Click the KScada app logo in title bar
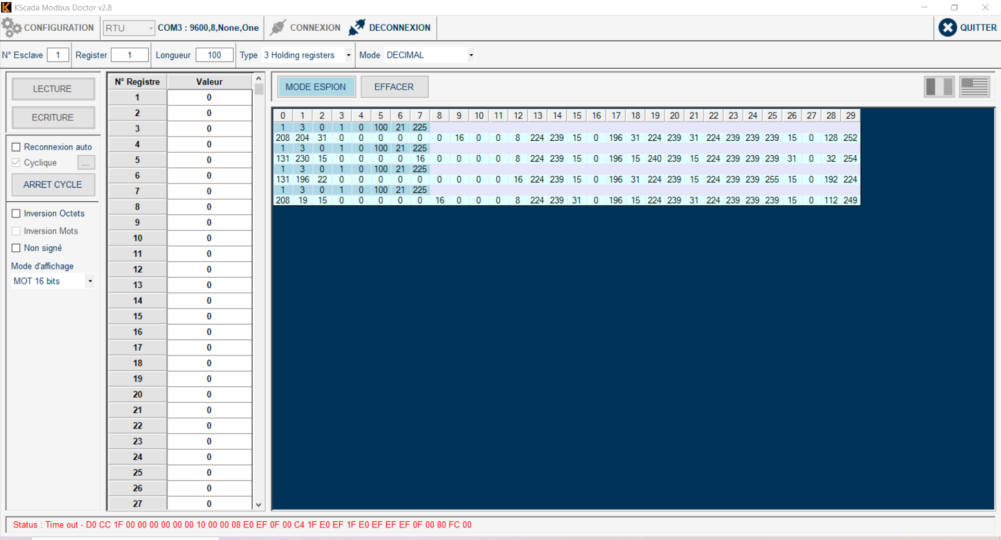Screen dimensions: 1001x540 click(x=6, y=7)
